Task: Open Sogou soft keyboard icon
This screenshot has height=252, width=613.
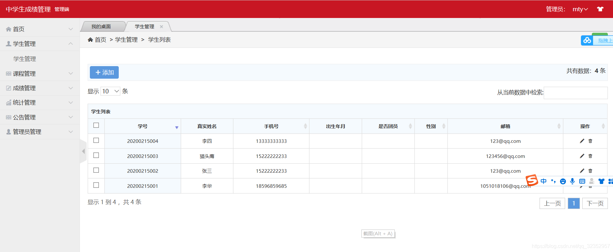Action: [582, 181]
